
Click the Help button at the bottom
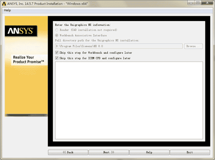[149, 152]
